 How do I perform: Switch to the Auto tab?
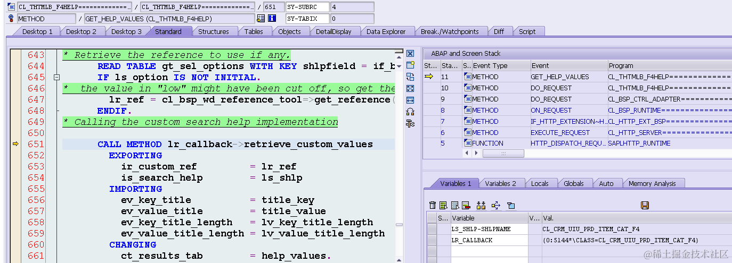[606, 183]
